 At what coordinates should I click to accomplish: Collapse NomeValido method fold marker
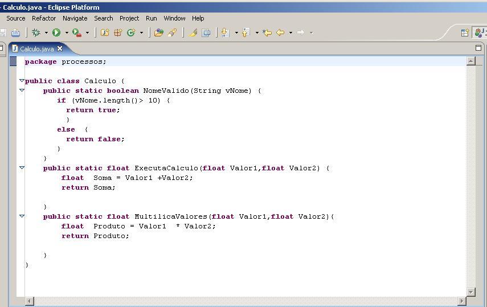click(x=22, y=91)
